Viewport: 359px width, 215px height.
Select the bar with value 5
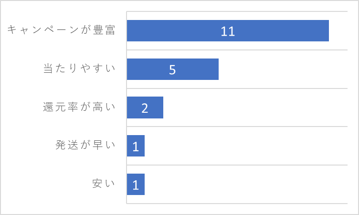173,69
